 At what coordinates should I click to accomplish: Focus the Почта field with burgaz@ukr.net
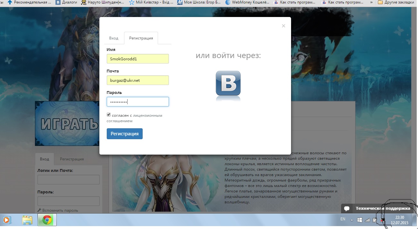pos(138,80)
